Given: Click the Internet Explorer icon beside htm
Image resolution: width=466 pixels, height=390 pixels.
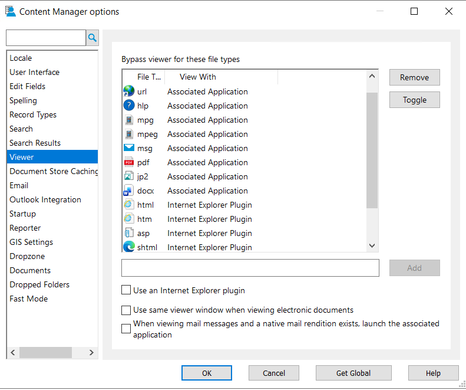Looking at the screenshot, I should [128, 219].
